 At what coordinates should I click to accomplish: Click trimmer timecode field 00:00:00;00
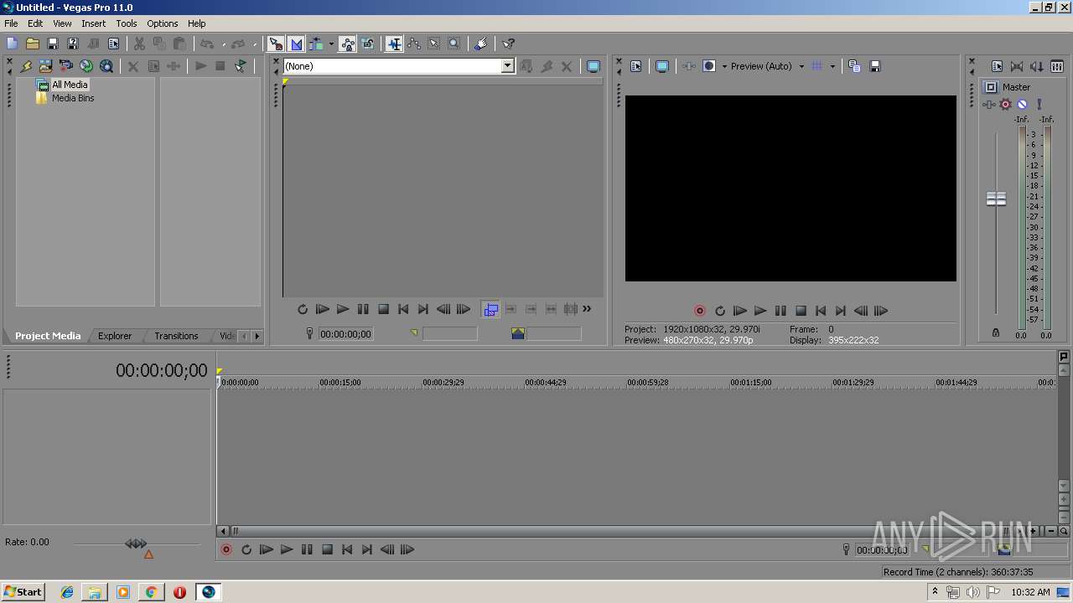tap(345, 333)
